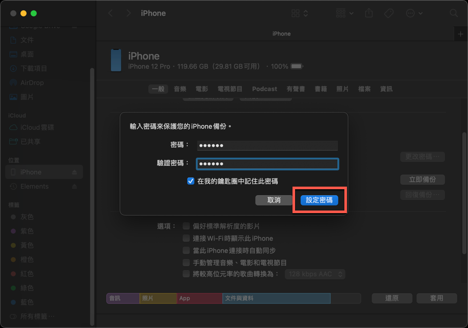Click the 還原 button

[392, 298]
